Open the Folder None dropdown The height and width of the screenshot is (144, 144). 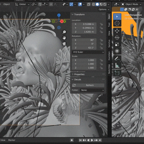pos(92,90)
